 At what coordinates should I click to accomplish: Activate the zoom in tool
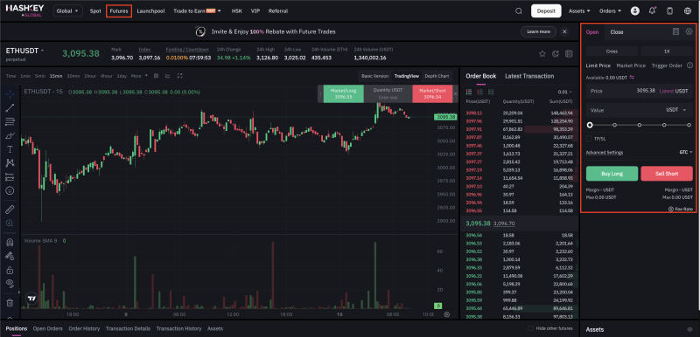pyautogui.click(x=10, y=223)
